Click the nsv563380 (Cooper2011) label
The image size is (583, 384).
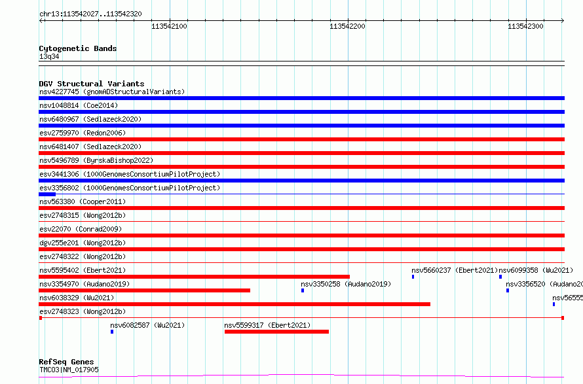click(83, 201)
